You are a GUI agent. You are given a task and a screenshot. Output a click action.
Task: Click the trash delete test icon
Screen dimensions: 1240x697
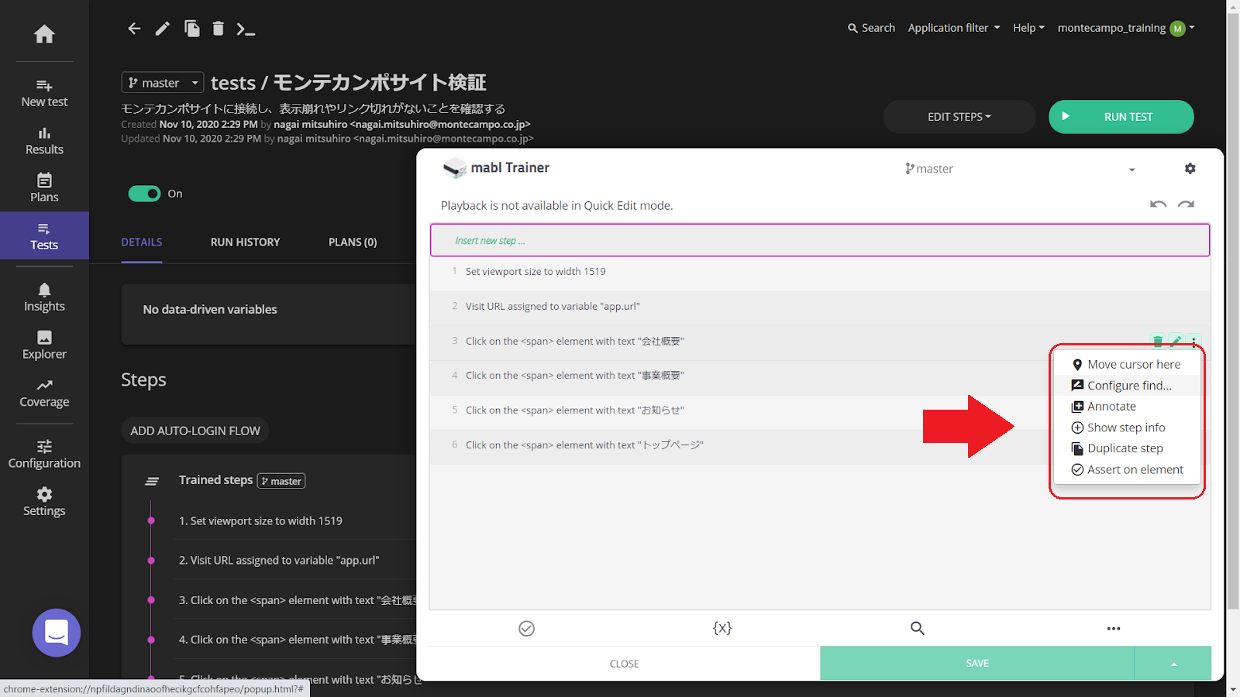click(x=218, y=29)
